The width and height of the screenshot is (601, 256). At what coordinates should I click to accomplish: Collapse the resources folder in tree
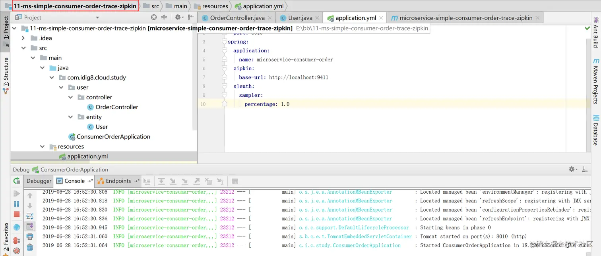click(x=42, y=146)
